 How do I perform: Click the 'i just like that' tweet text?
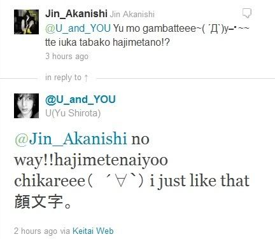[x=199, y=181]
